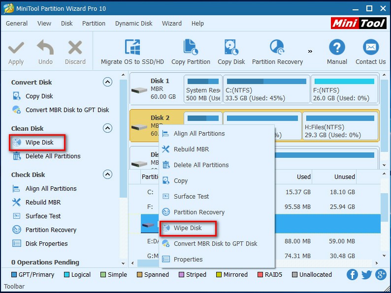Click the disk map down scroll arrow
Screen dimensions: 391x293
[x=384, y=165]
